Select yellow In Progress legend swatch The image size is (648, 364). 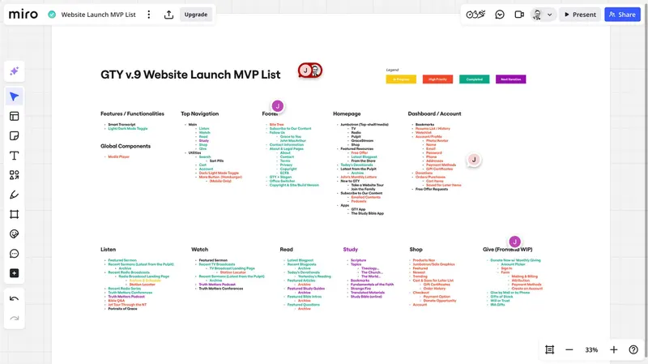pyautogui.click(x=401, y=79)
